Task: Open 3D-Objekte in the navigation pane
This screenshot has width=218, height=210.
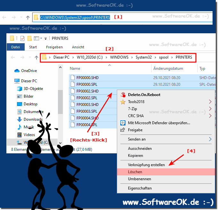Action: [x=30, y=89]
